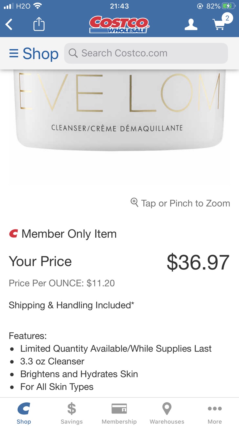Screen dimensions: 239x426
Task: Tap the zoom magnifier icon
Action: click(134, 202)
